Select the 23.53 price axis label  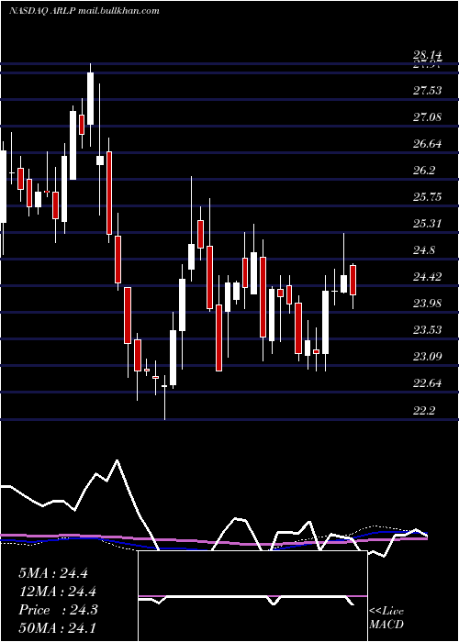tap(427, 330)
